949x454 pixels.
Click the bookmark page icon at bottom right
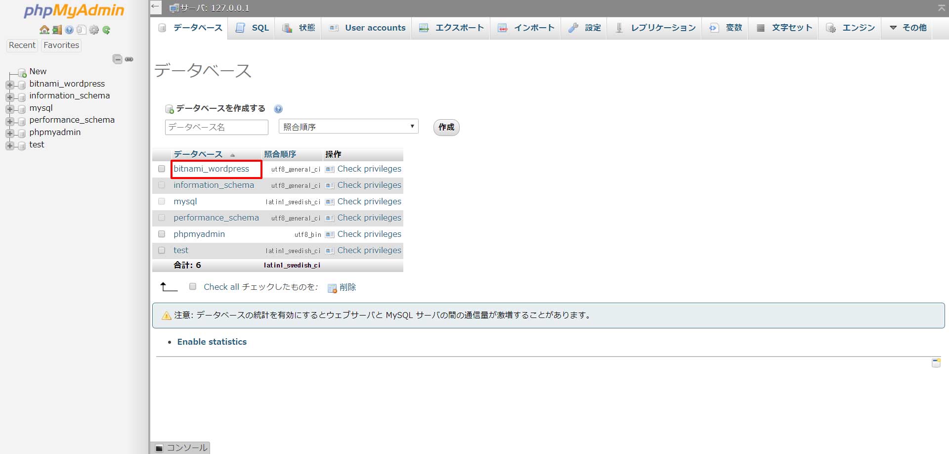pyautogui.click(x=936, y=363)
